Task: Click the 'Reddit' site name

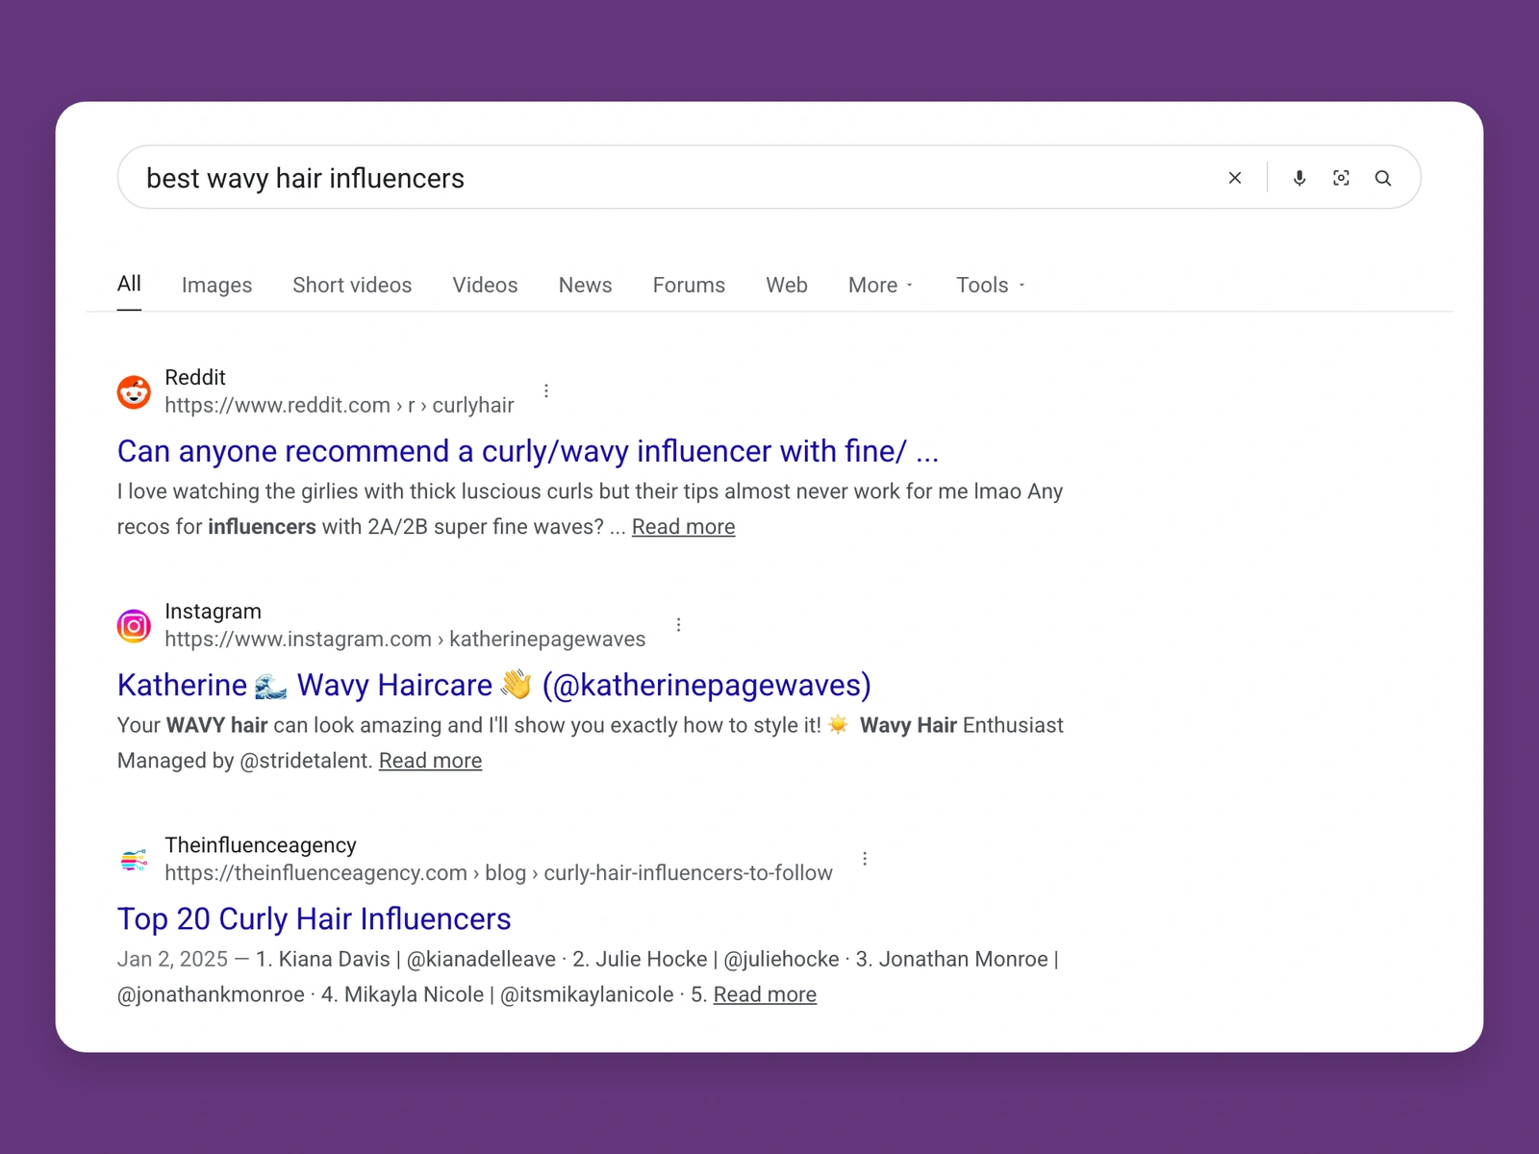Action: [x=195, y=377]
